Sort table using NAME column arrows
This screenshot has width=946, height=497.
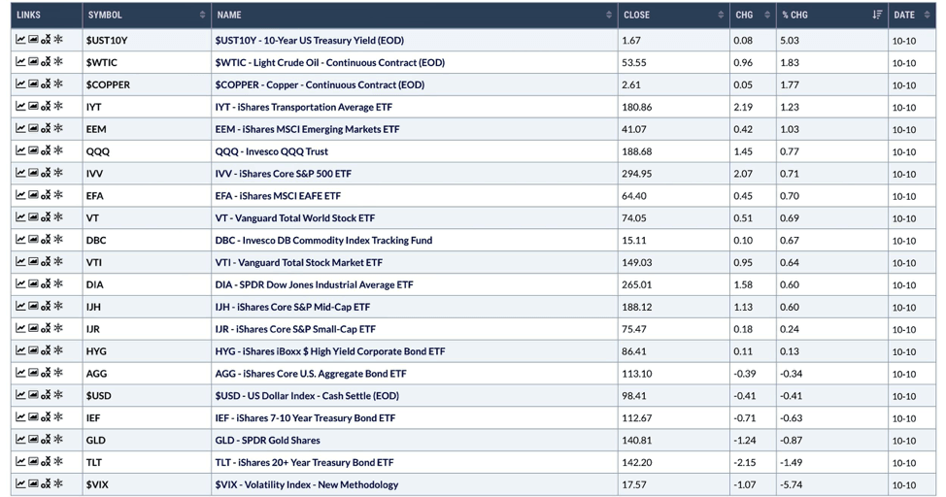609,16
